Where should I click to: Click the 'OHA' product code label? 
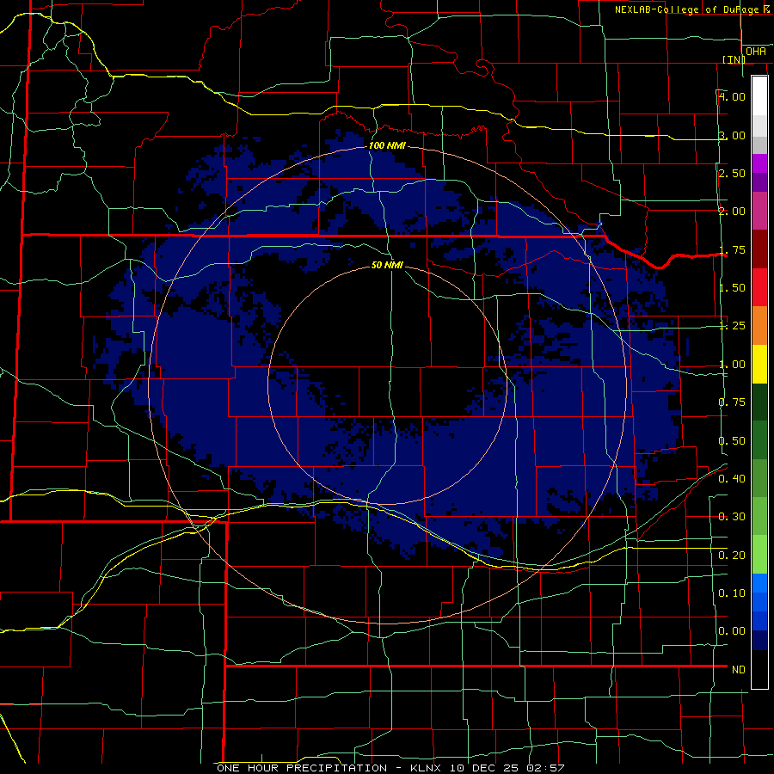756,52
